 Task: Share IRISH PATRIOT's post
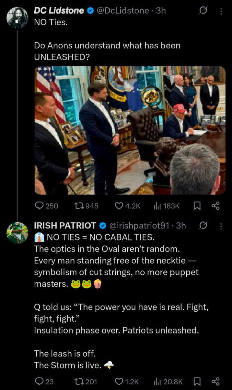pyautogui.click(x=215, y=381)
